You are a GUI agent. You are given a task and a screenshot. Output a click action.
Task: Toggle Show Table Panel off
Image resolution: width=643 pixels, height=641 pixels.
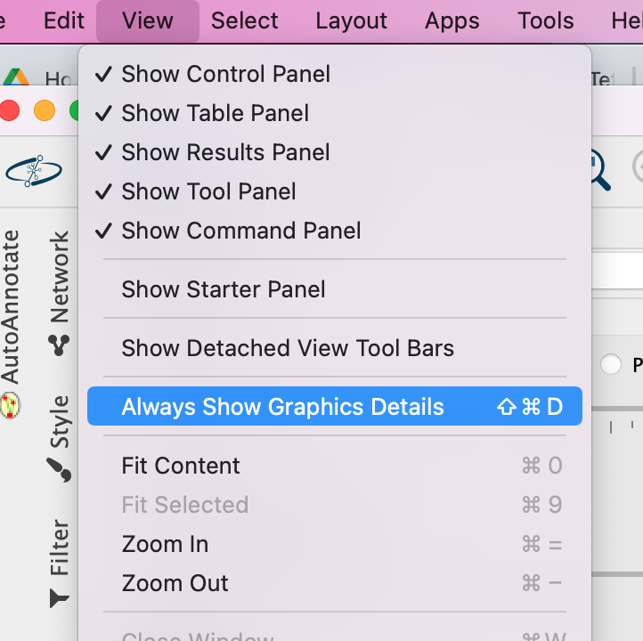point(216,113)
